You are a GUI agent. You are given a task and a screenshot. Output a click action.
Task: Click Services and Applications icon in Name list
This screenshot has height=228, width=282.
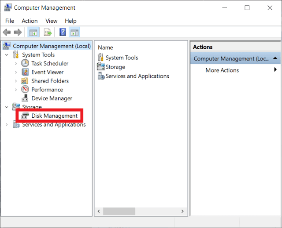101,76
